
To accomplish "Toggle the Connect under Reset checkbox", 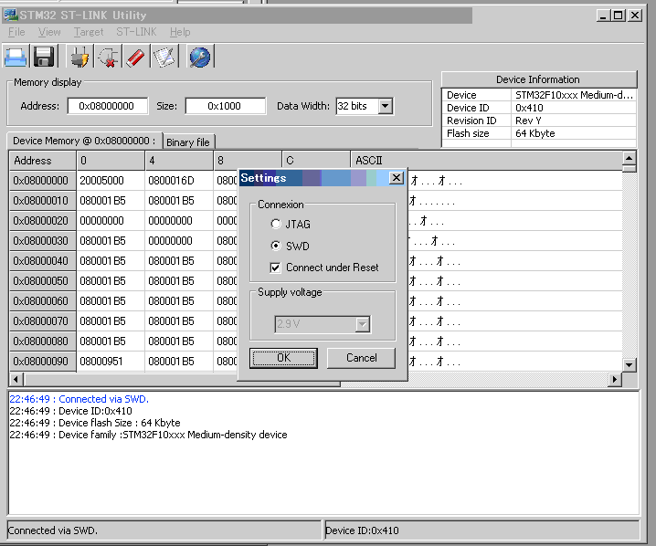I will point(275,268).
